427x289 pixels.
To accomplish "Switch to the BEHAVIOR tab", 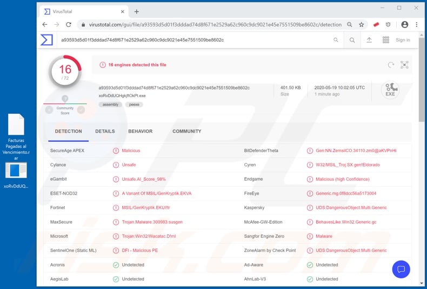I will (140, 132).
